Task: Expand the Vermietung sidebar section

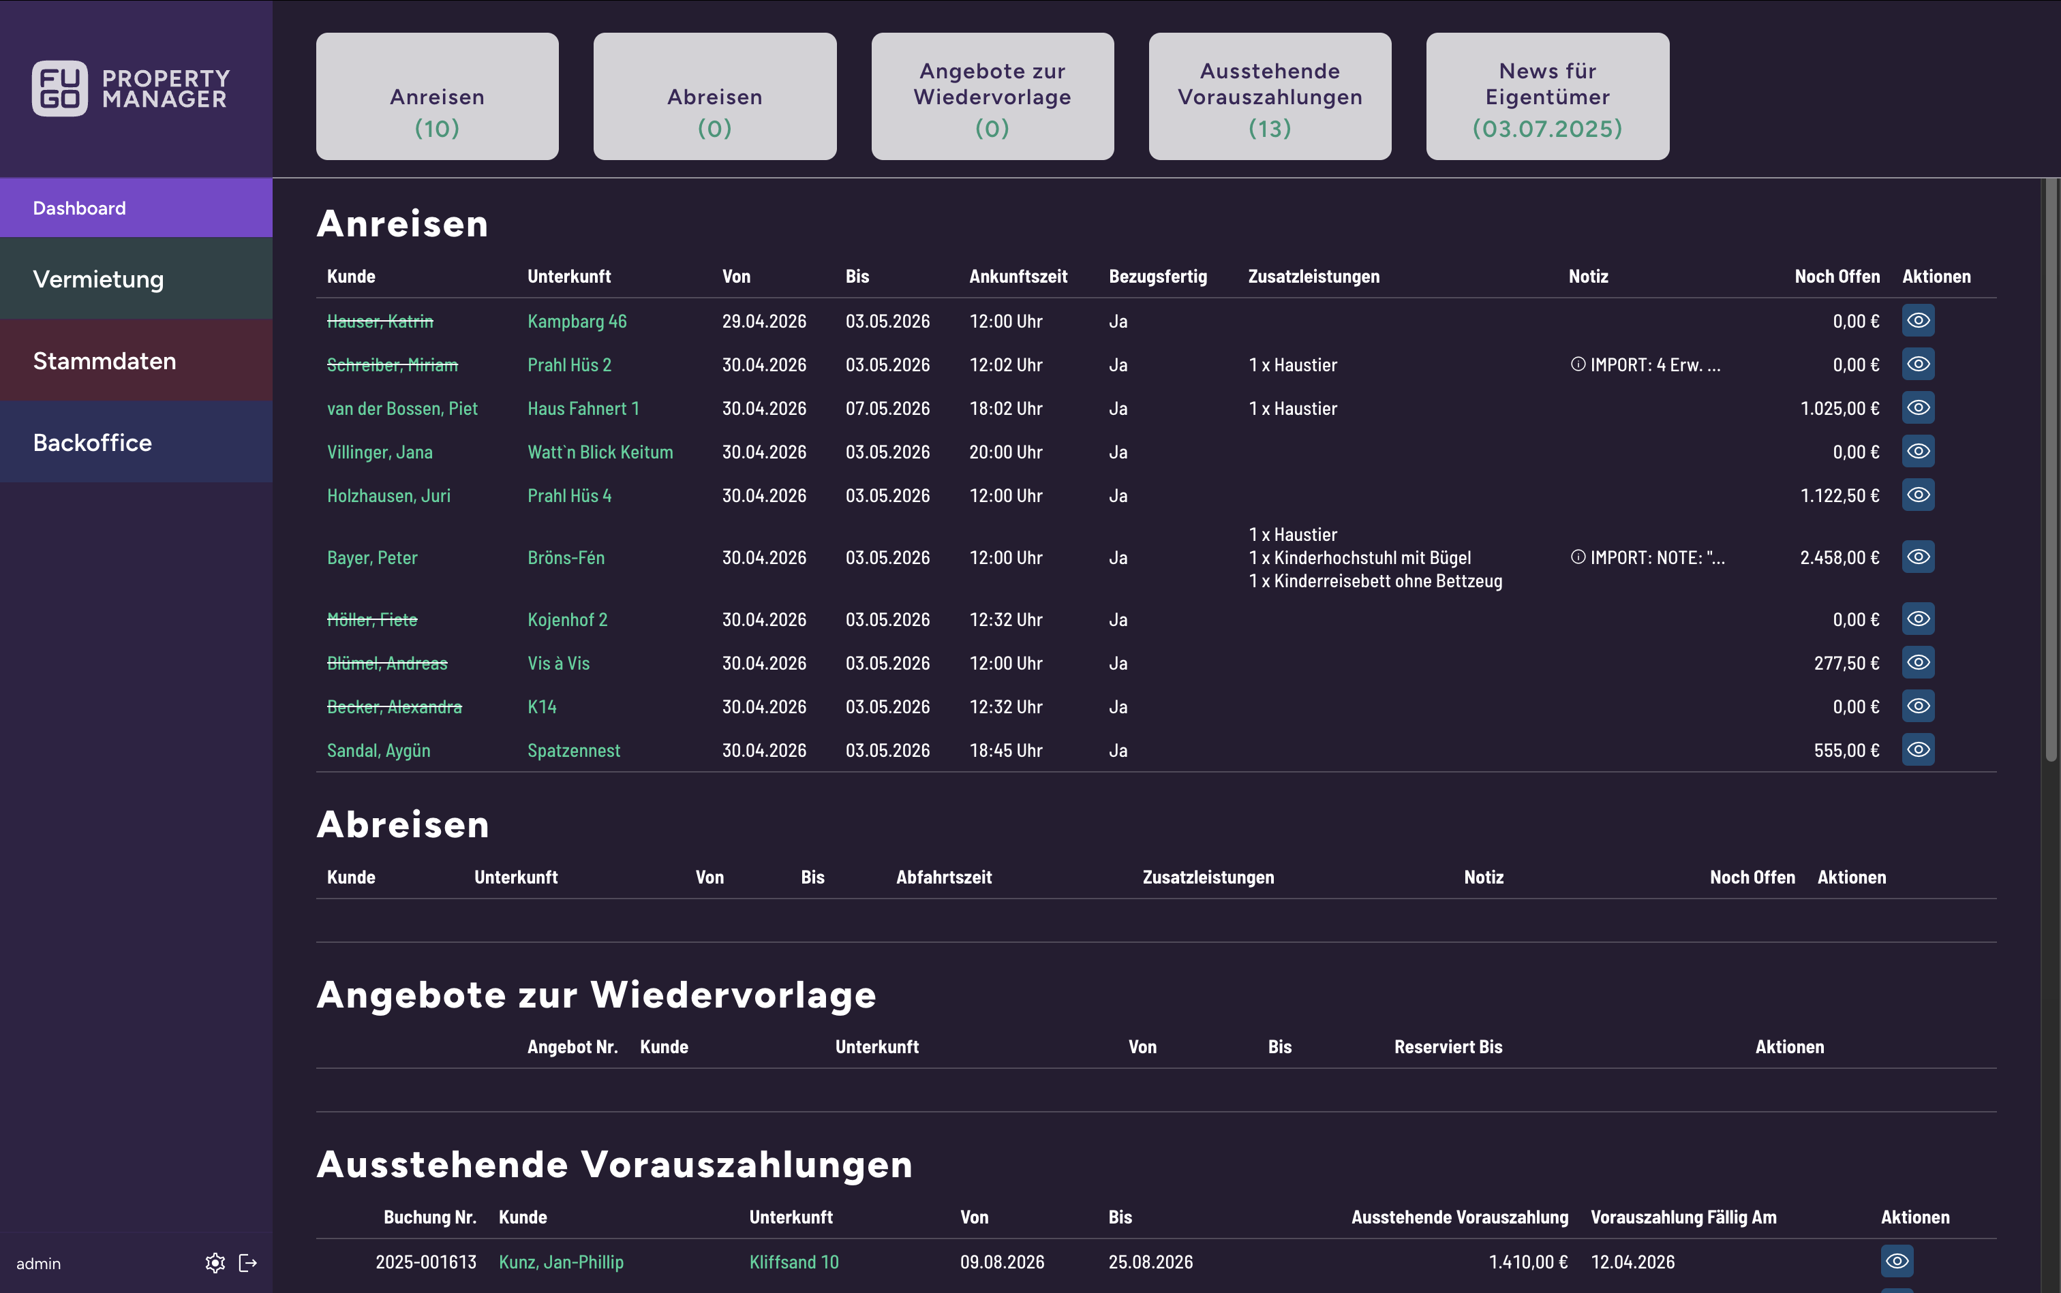Action: coord(136,279)
